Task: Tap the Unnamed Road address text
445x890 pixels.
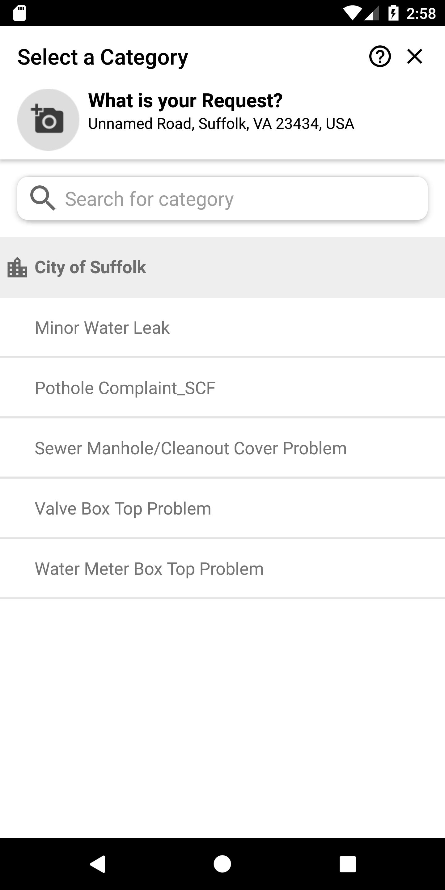Action: pyautogui.click(x=221, y=124)
